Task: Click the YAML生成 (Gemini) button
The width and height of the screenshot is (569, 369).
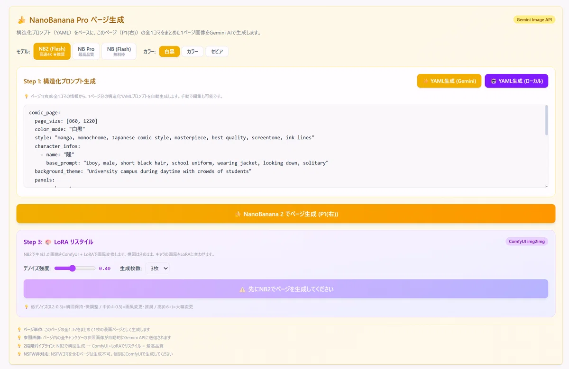Action: [449, 81]
